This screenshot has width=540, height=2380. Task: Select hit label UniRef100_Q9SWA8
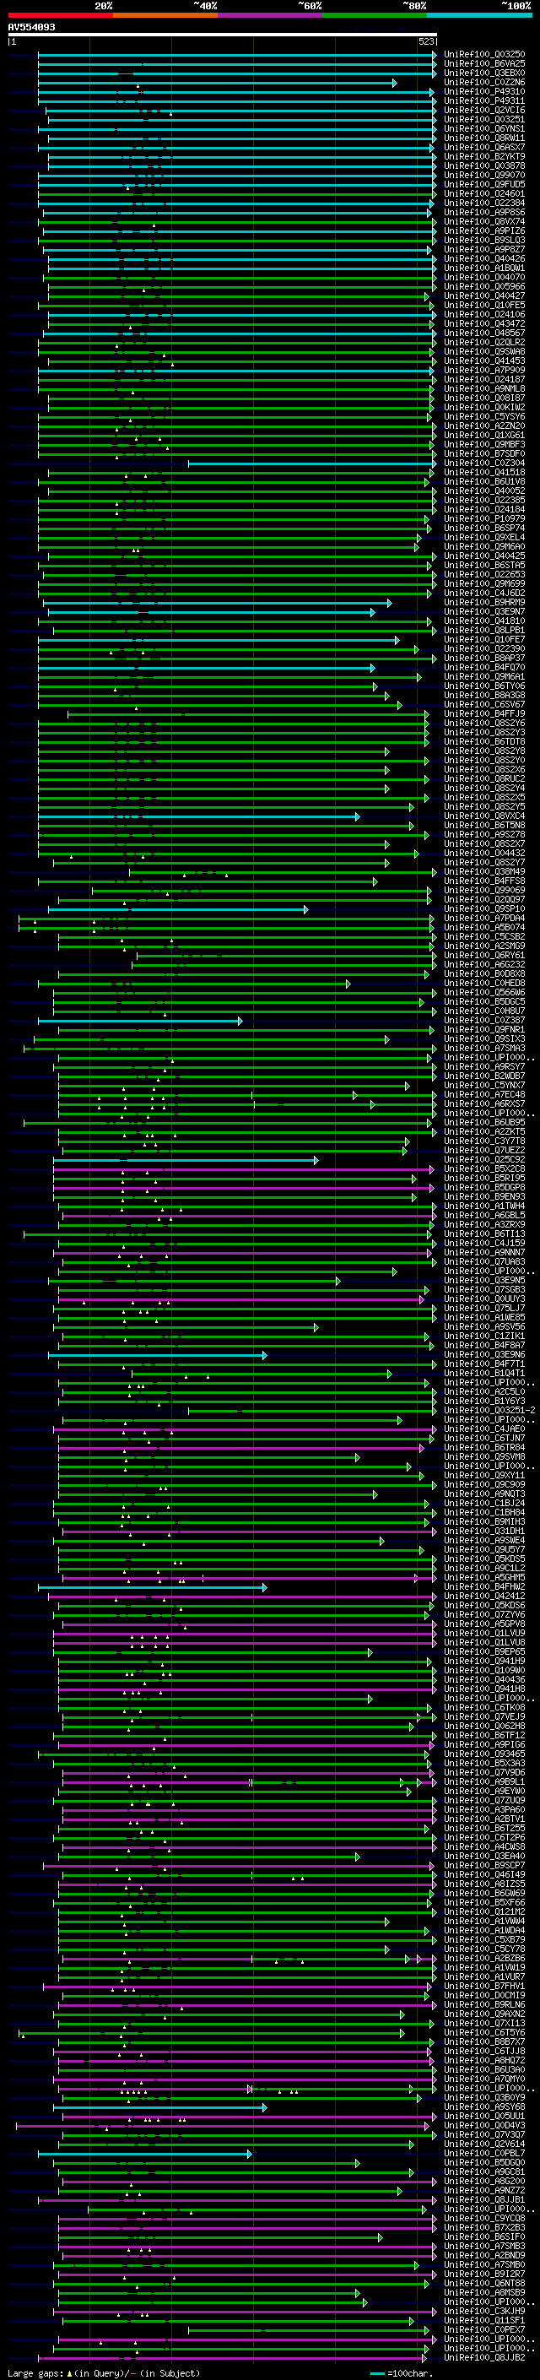pos(483,352)
